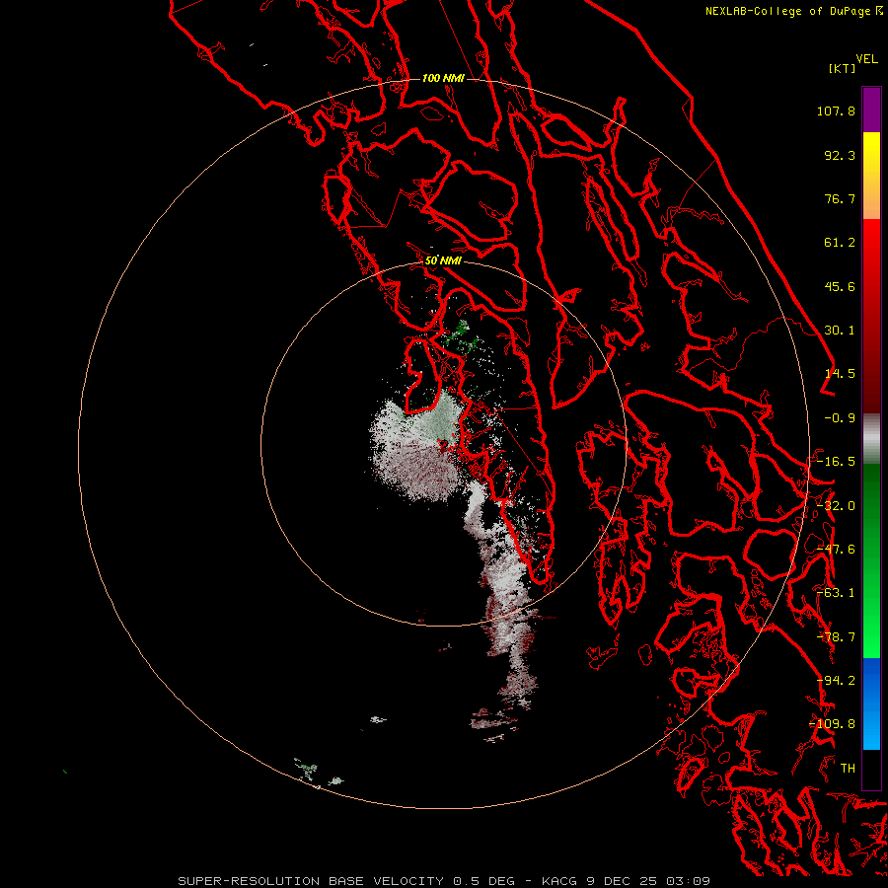
Task: Select the 92.3 legend value
Action: point(840,155)
